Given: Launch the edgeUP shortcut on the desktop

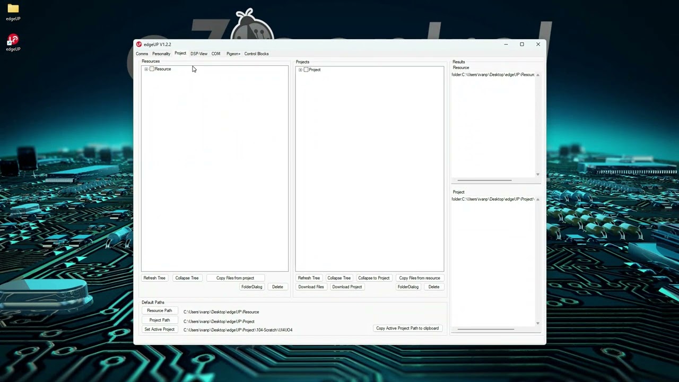Looking at the screenshot, I should [x=13, y=42].
